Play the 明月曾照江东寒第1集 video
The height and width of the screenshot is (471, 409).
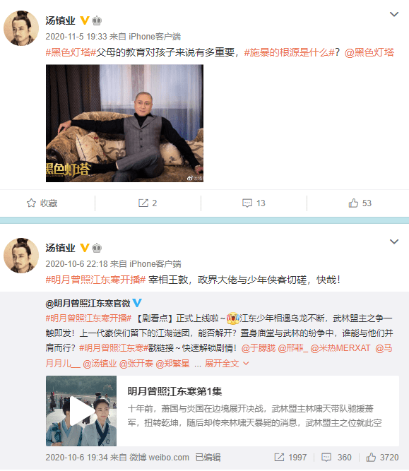[x=81, y=410]
